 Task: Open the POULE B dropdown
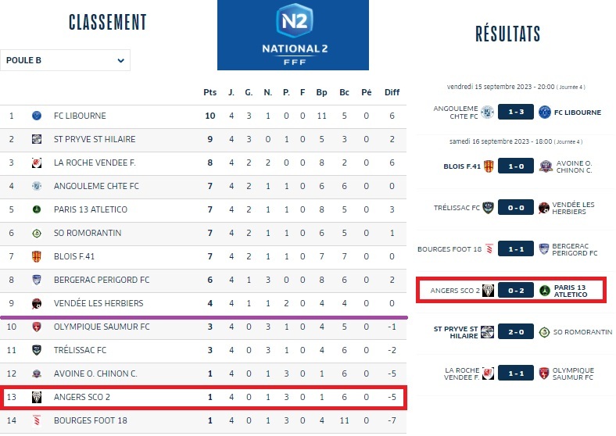click(x=66, y=60)
